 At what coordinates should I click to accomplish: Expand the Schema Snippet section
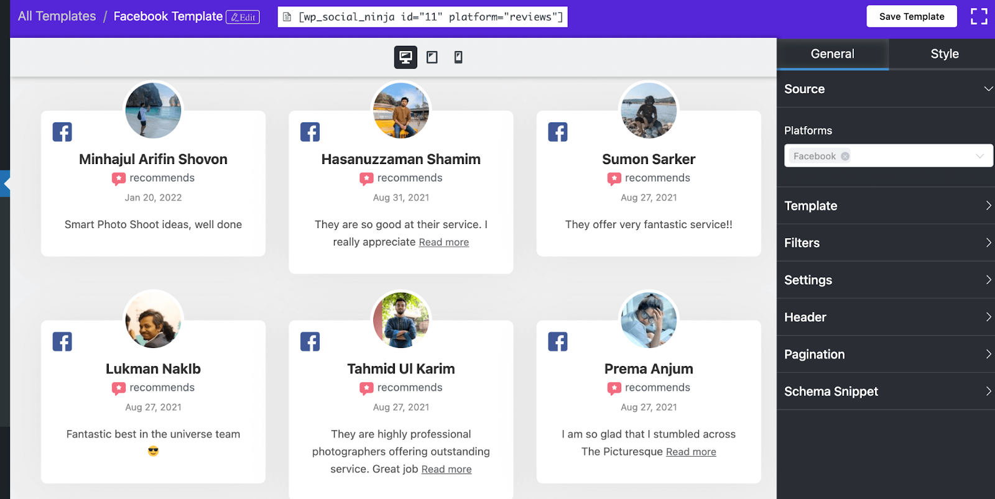click(886, 391)
